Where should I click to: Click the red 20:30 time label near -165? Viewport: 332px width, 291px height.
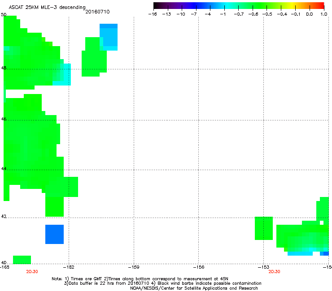click(x=32, y=272)
